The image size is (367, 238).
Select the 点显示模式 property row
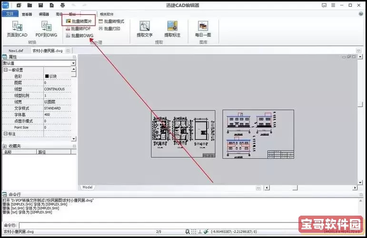(x=37, y=121)
